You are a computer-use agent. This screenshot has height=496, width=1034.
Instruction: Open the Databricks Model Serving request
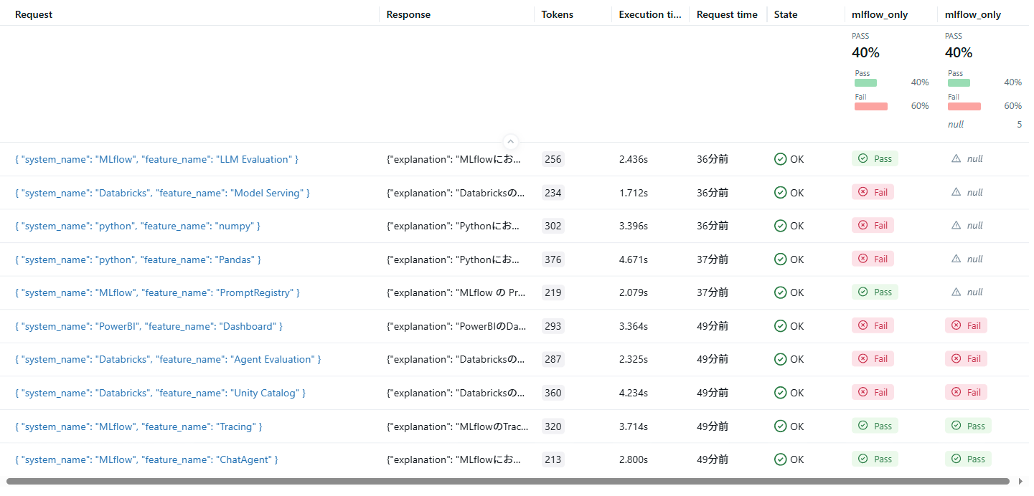point(162,193)
